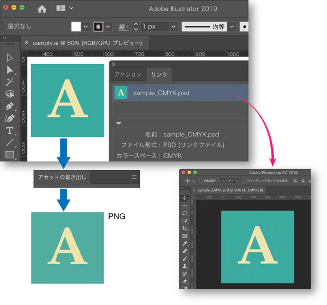327x305 pixels.
Task: Select Illustrator's Rectangle tool
Action: click(x=10, y=155)
